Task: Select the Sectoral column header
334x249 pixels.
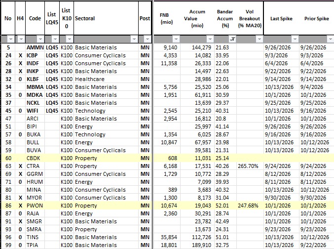Action: [106, 18]
